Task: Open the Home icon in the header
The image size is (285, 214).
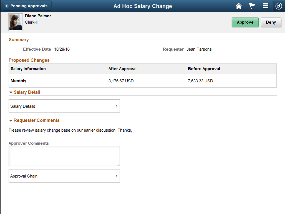Action: [239, 6]
